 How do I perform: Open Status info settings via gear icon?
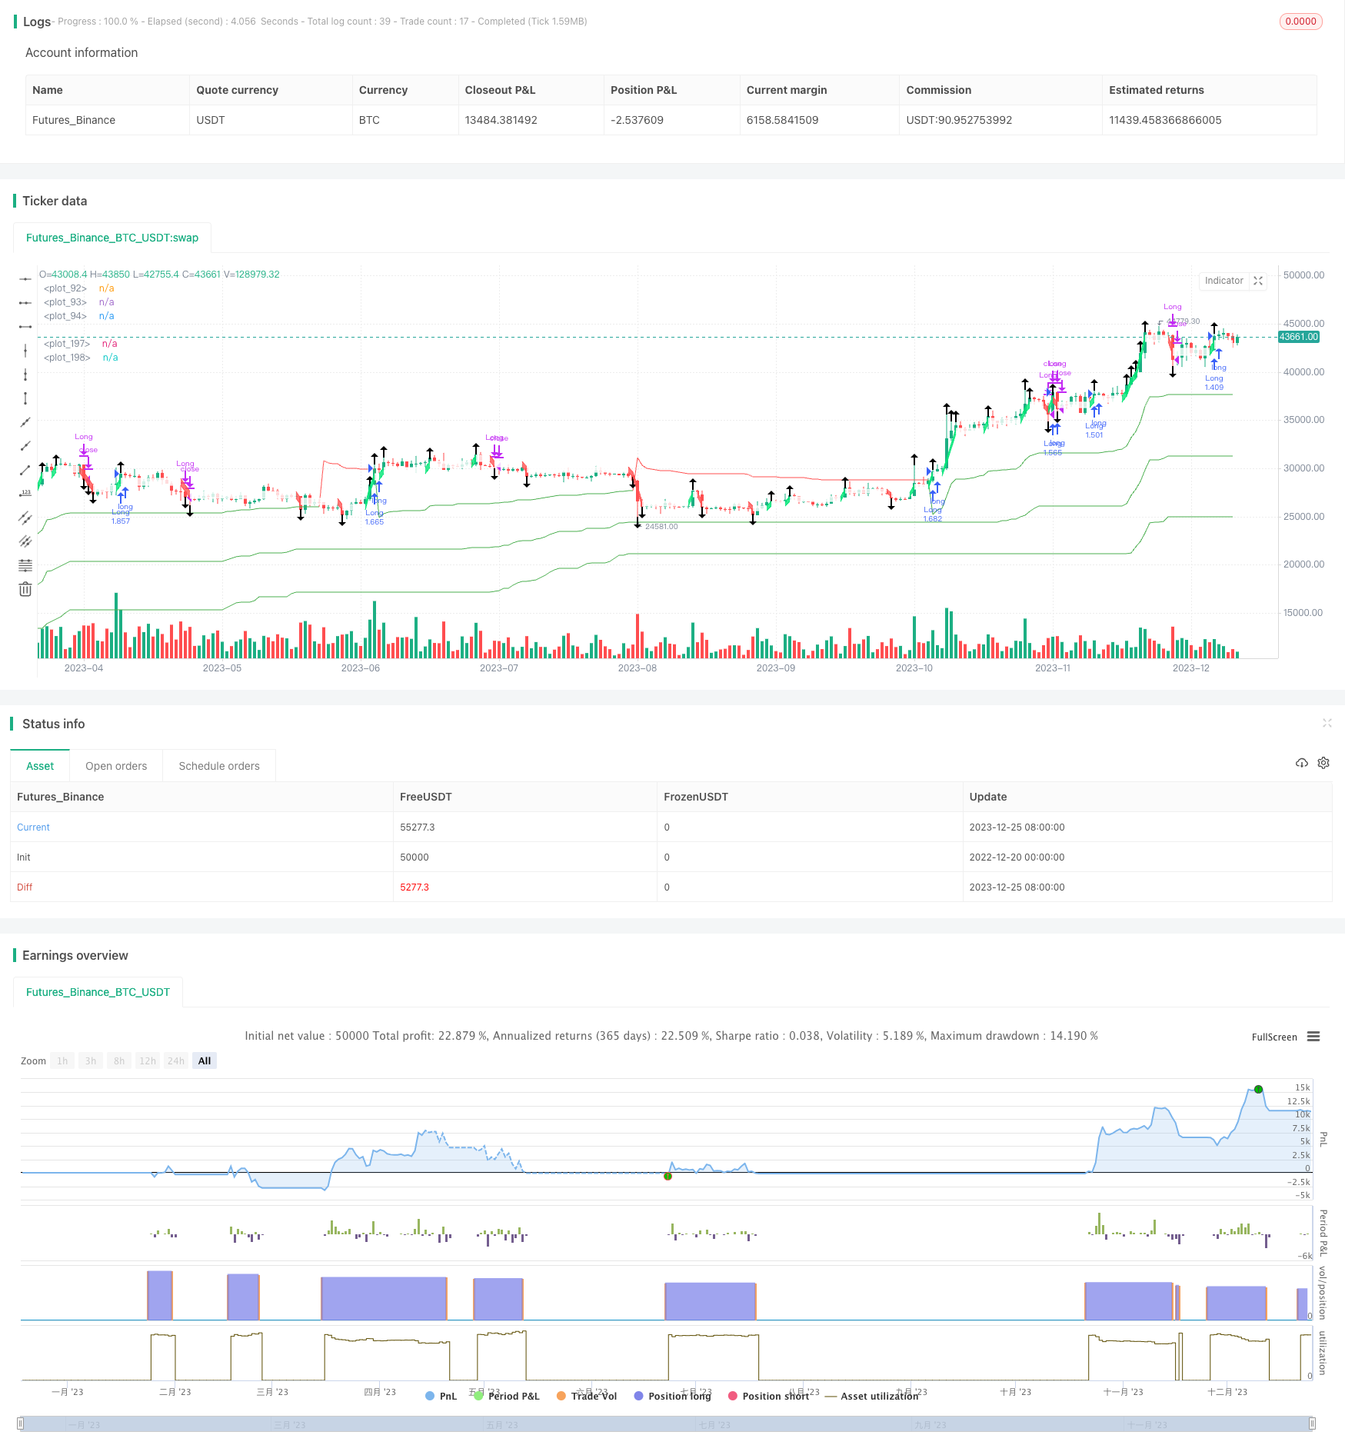1323,763
